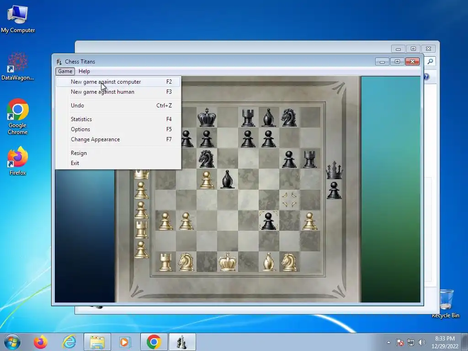The image size is (468, 351).
Task: Open Internet Explorer from the taskbar
Action: click(69, 342)
